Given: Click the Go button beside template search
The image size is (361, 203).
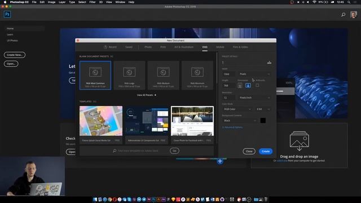Looking at the screenshot, I should (174, 151).
